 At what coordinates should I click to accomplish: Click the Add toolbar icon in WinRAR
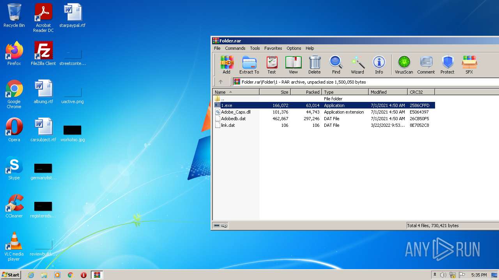[226, 65]
